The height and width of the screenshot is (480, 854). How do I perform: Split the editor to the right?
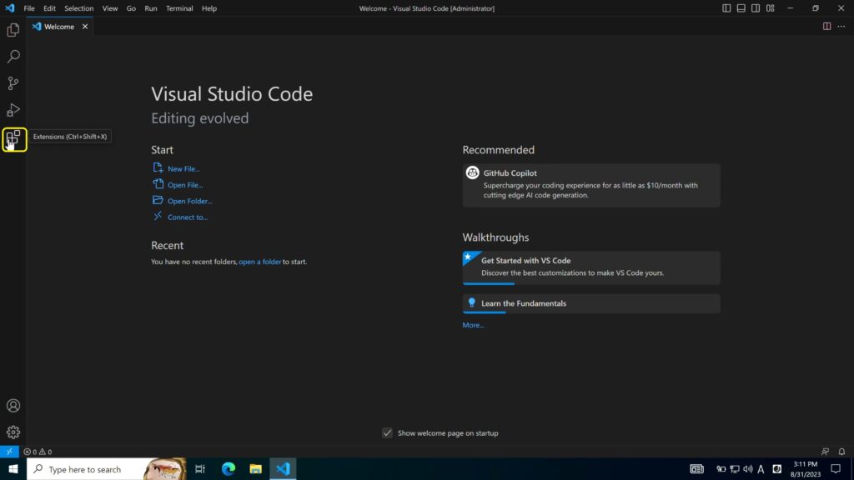point(826,26)
